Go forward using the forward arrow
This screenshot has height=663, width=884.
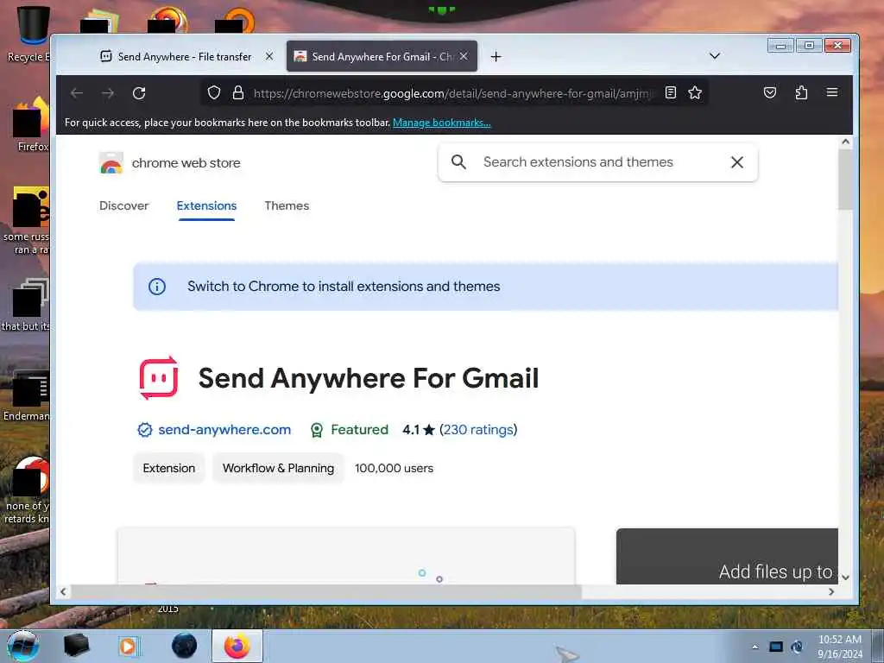point(108,93)
